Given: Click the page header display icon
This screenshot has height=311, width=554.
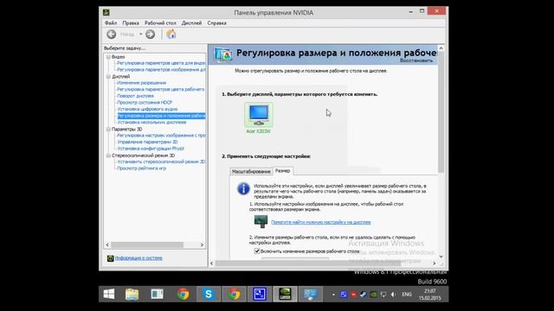Looking at the screenshot, I should pos(223,54).
